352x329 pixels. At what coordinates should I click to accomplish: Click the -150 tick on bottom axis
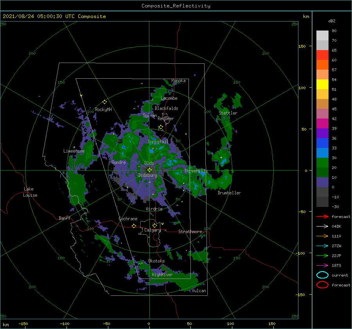[x=23, y=324]
